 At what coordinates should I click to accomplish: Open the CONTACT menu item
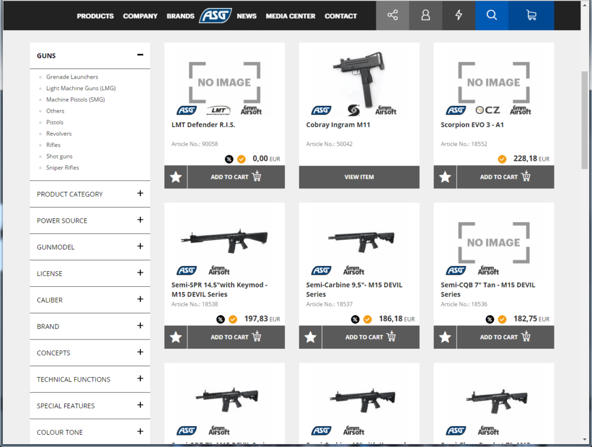341,16
